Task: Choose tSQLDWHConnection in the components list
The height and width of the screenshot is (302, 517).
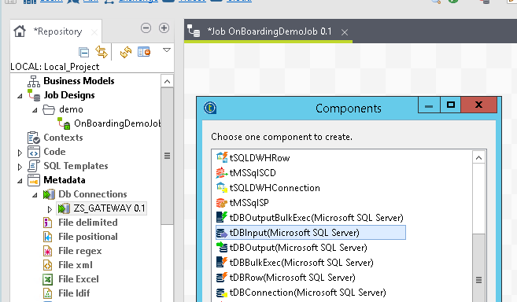Action: tap(275, 188)
